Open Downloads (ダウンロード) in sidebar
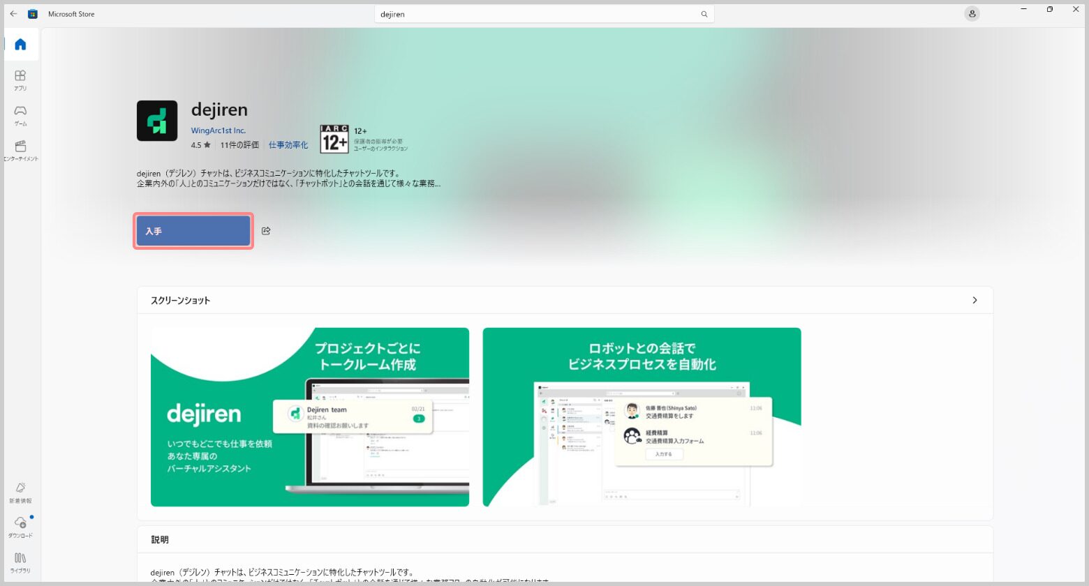1089x586 pixels. 20,527
